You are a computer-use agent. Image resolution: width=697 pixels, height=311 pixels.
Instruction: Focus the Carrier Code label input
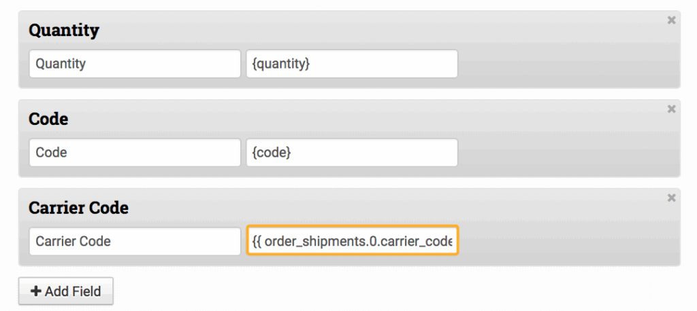tap(135, 241)
